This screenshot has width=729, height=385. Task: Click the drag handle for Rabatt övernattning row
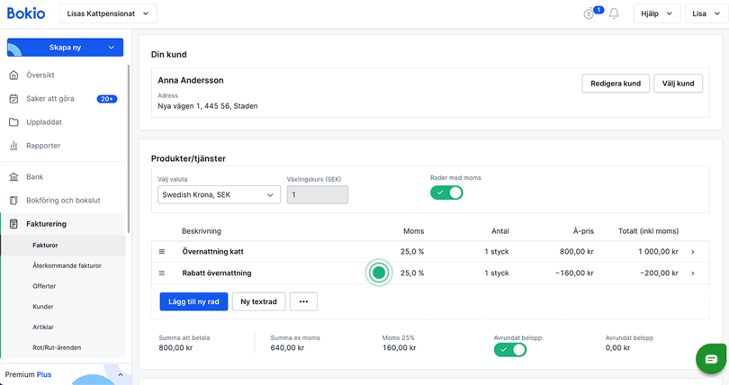pos(163,273)
